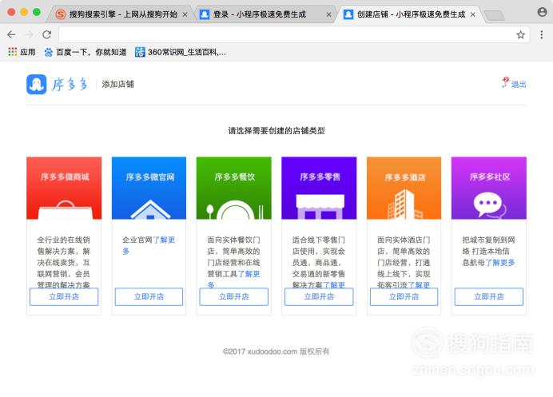
Task: Click 立即开店 under 序多多零售
Action: [x=319, y=297]
